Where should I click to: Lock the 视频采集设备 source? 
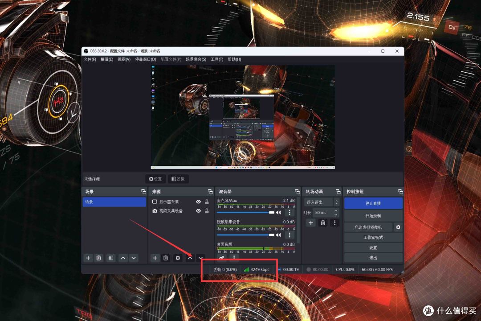point(207,211)
